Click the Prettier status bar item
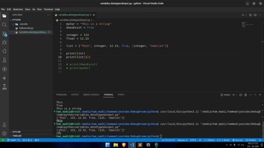 [251, 140]
